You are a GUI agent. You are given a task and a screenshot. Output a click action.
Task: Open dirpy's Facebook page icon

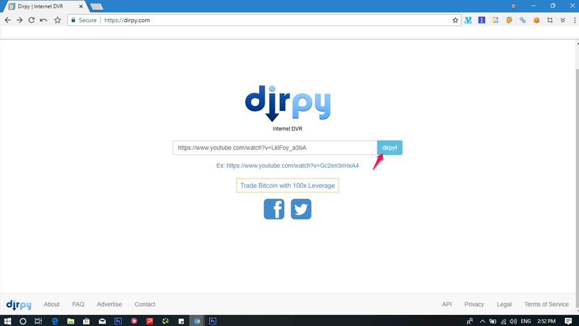(x=274, y=209)
